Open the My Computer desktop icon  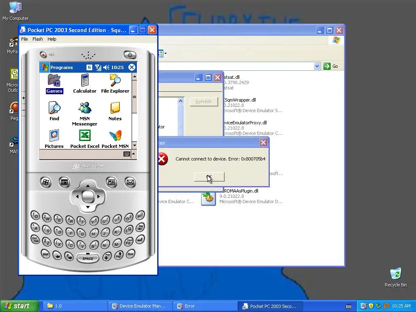15,11
